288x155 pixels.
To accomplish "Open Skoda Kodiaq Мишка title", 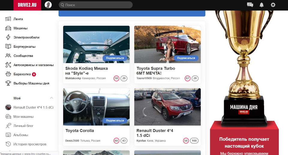I will pos(86,71).
